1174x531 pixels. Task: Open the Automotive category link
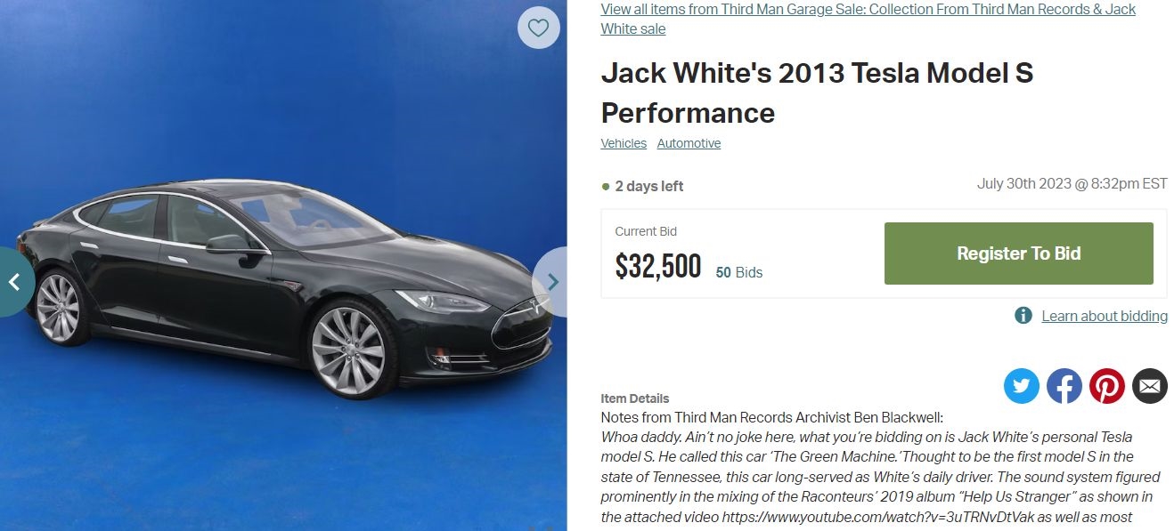coord(689,143)
